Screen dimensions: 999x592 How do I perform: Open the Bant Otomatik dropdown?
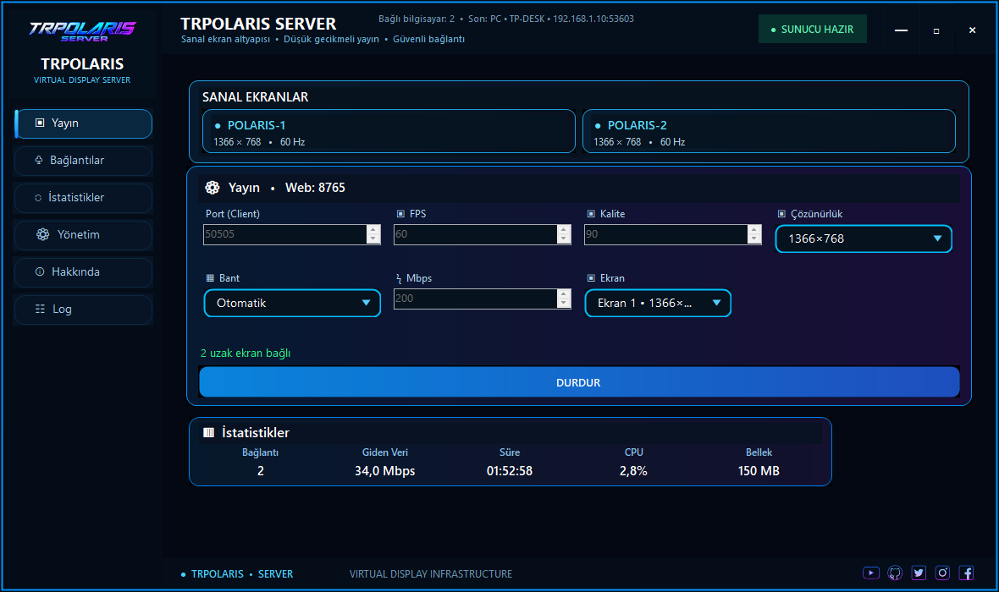(x=292, y=303)
